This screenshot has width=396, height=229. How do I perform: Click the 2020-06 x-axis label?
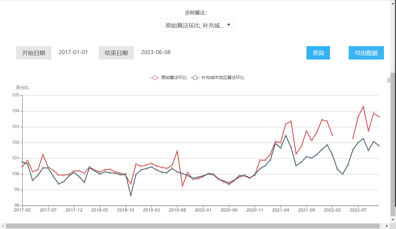[x=229, y=210]
